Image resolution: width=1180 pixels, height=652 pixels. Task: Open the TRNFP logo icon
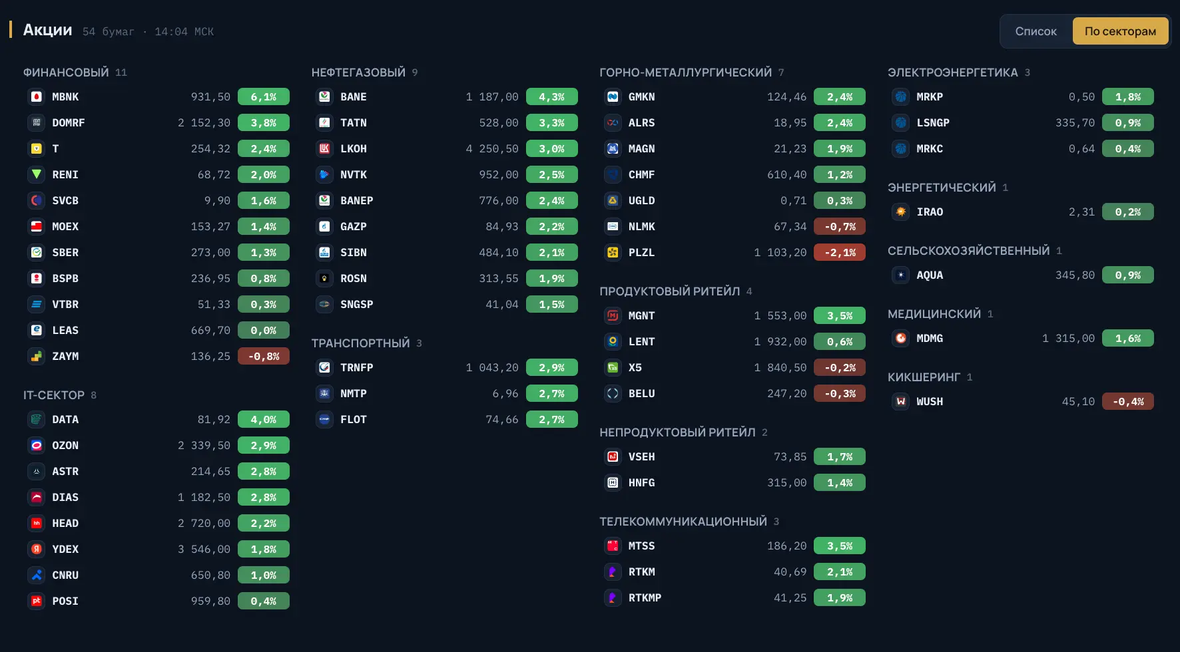(324, 368)
